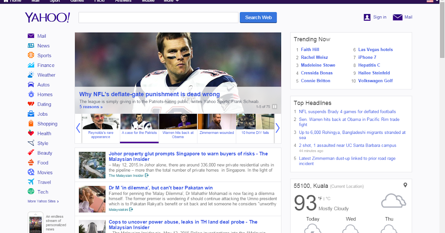
Task: Open Mobile in top navigation bar
Action: (148, 1)
